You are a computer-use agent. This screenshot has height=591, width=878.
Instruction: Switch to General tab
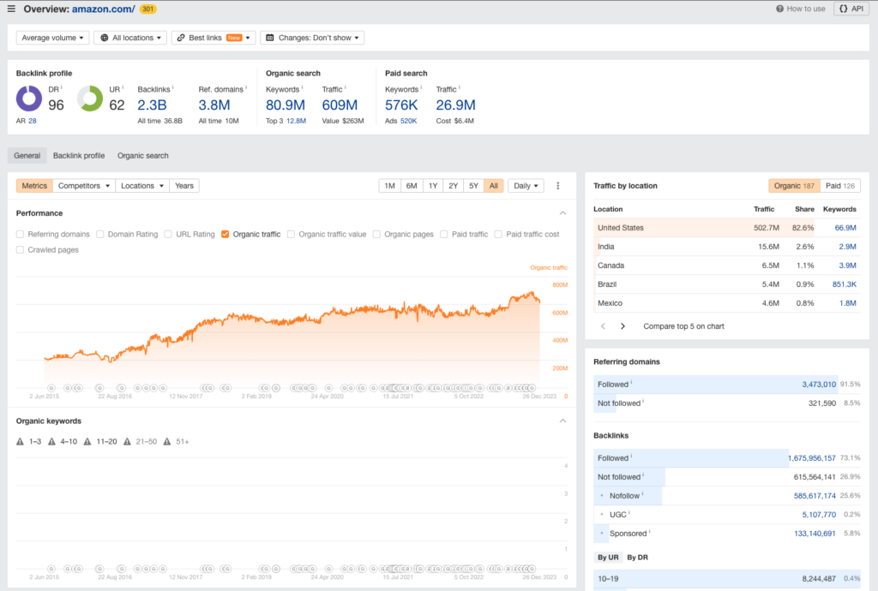point(27,155)
